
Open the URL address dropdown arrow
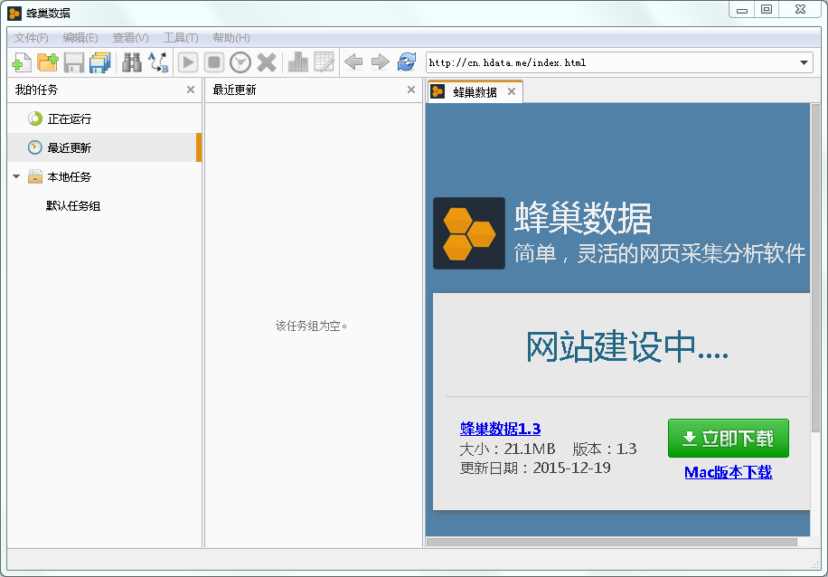pyautogui.click(x=804, y=63)
